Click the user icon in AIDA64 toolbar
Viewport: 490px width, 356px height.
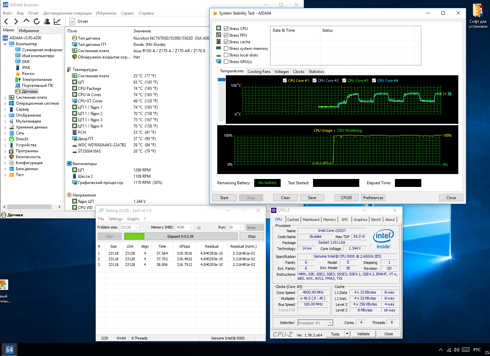[x=47, y=21]
